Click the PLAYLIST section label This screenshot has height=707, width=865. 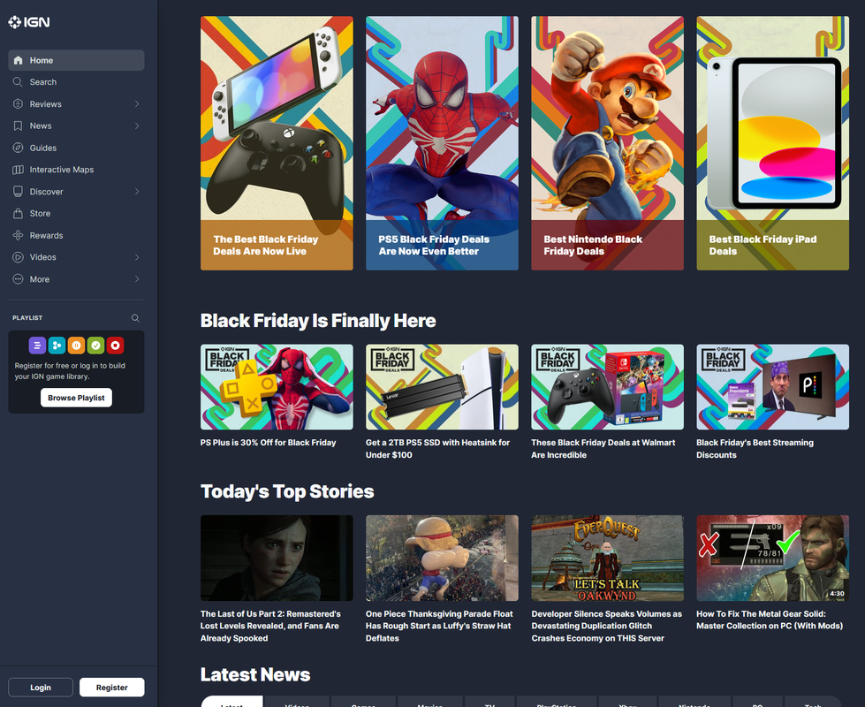(27, 318)
